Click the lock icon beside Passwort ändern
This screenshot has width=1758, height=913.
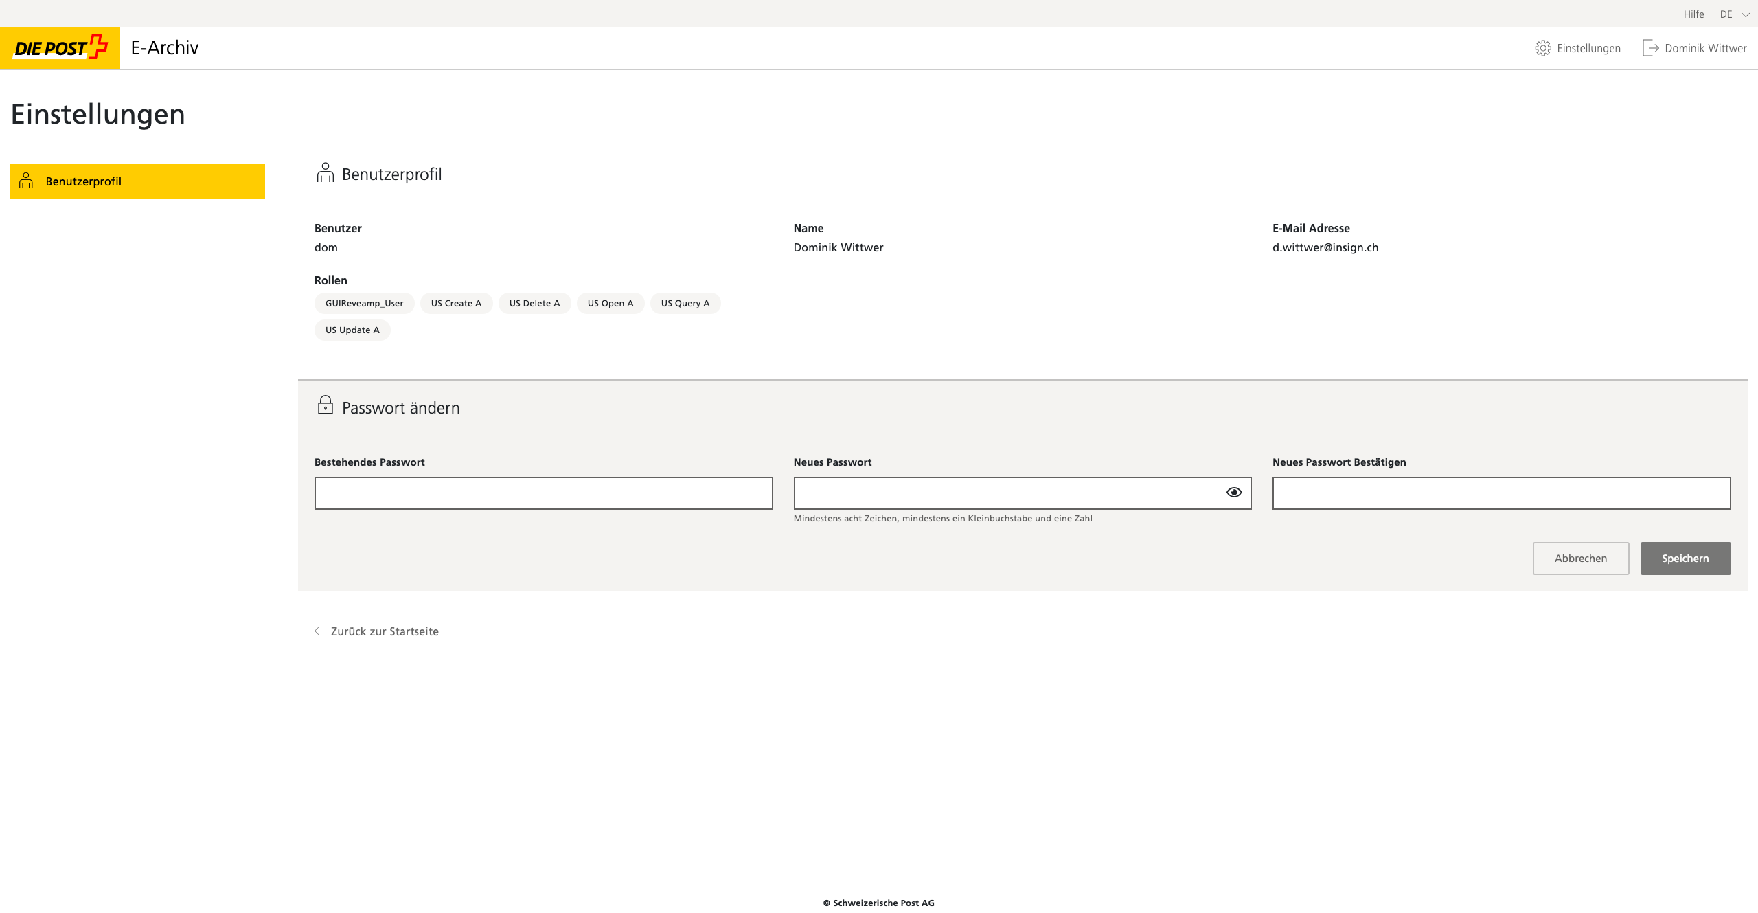pos(325,405)
